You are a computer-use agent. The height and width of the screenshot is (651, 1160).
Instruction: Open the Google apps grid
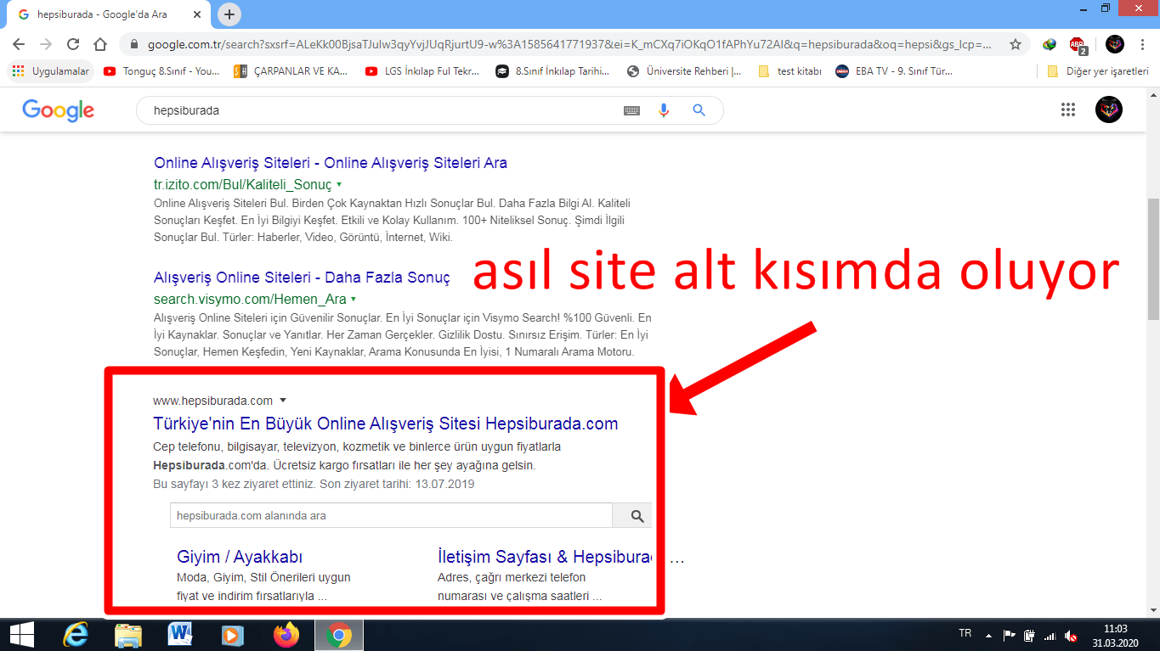click(x=1068, y=109)
